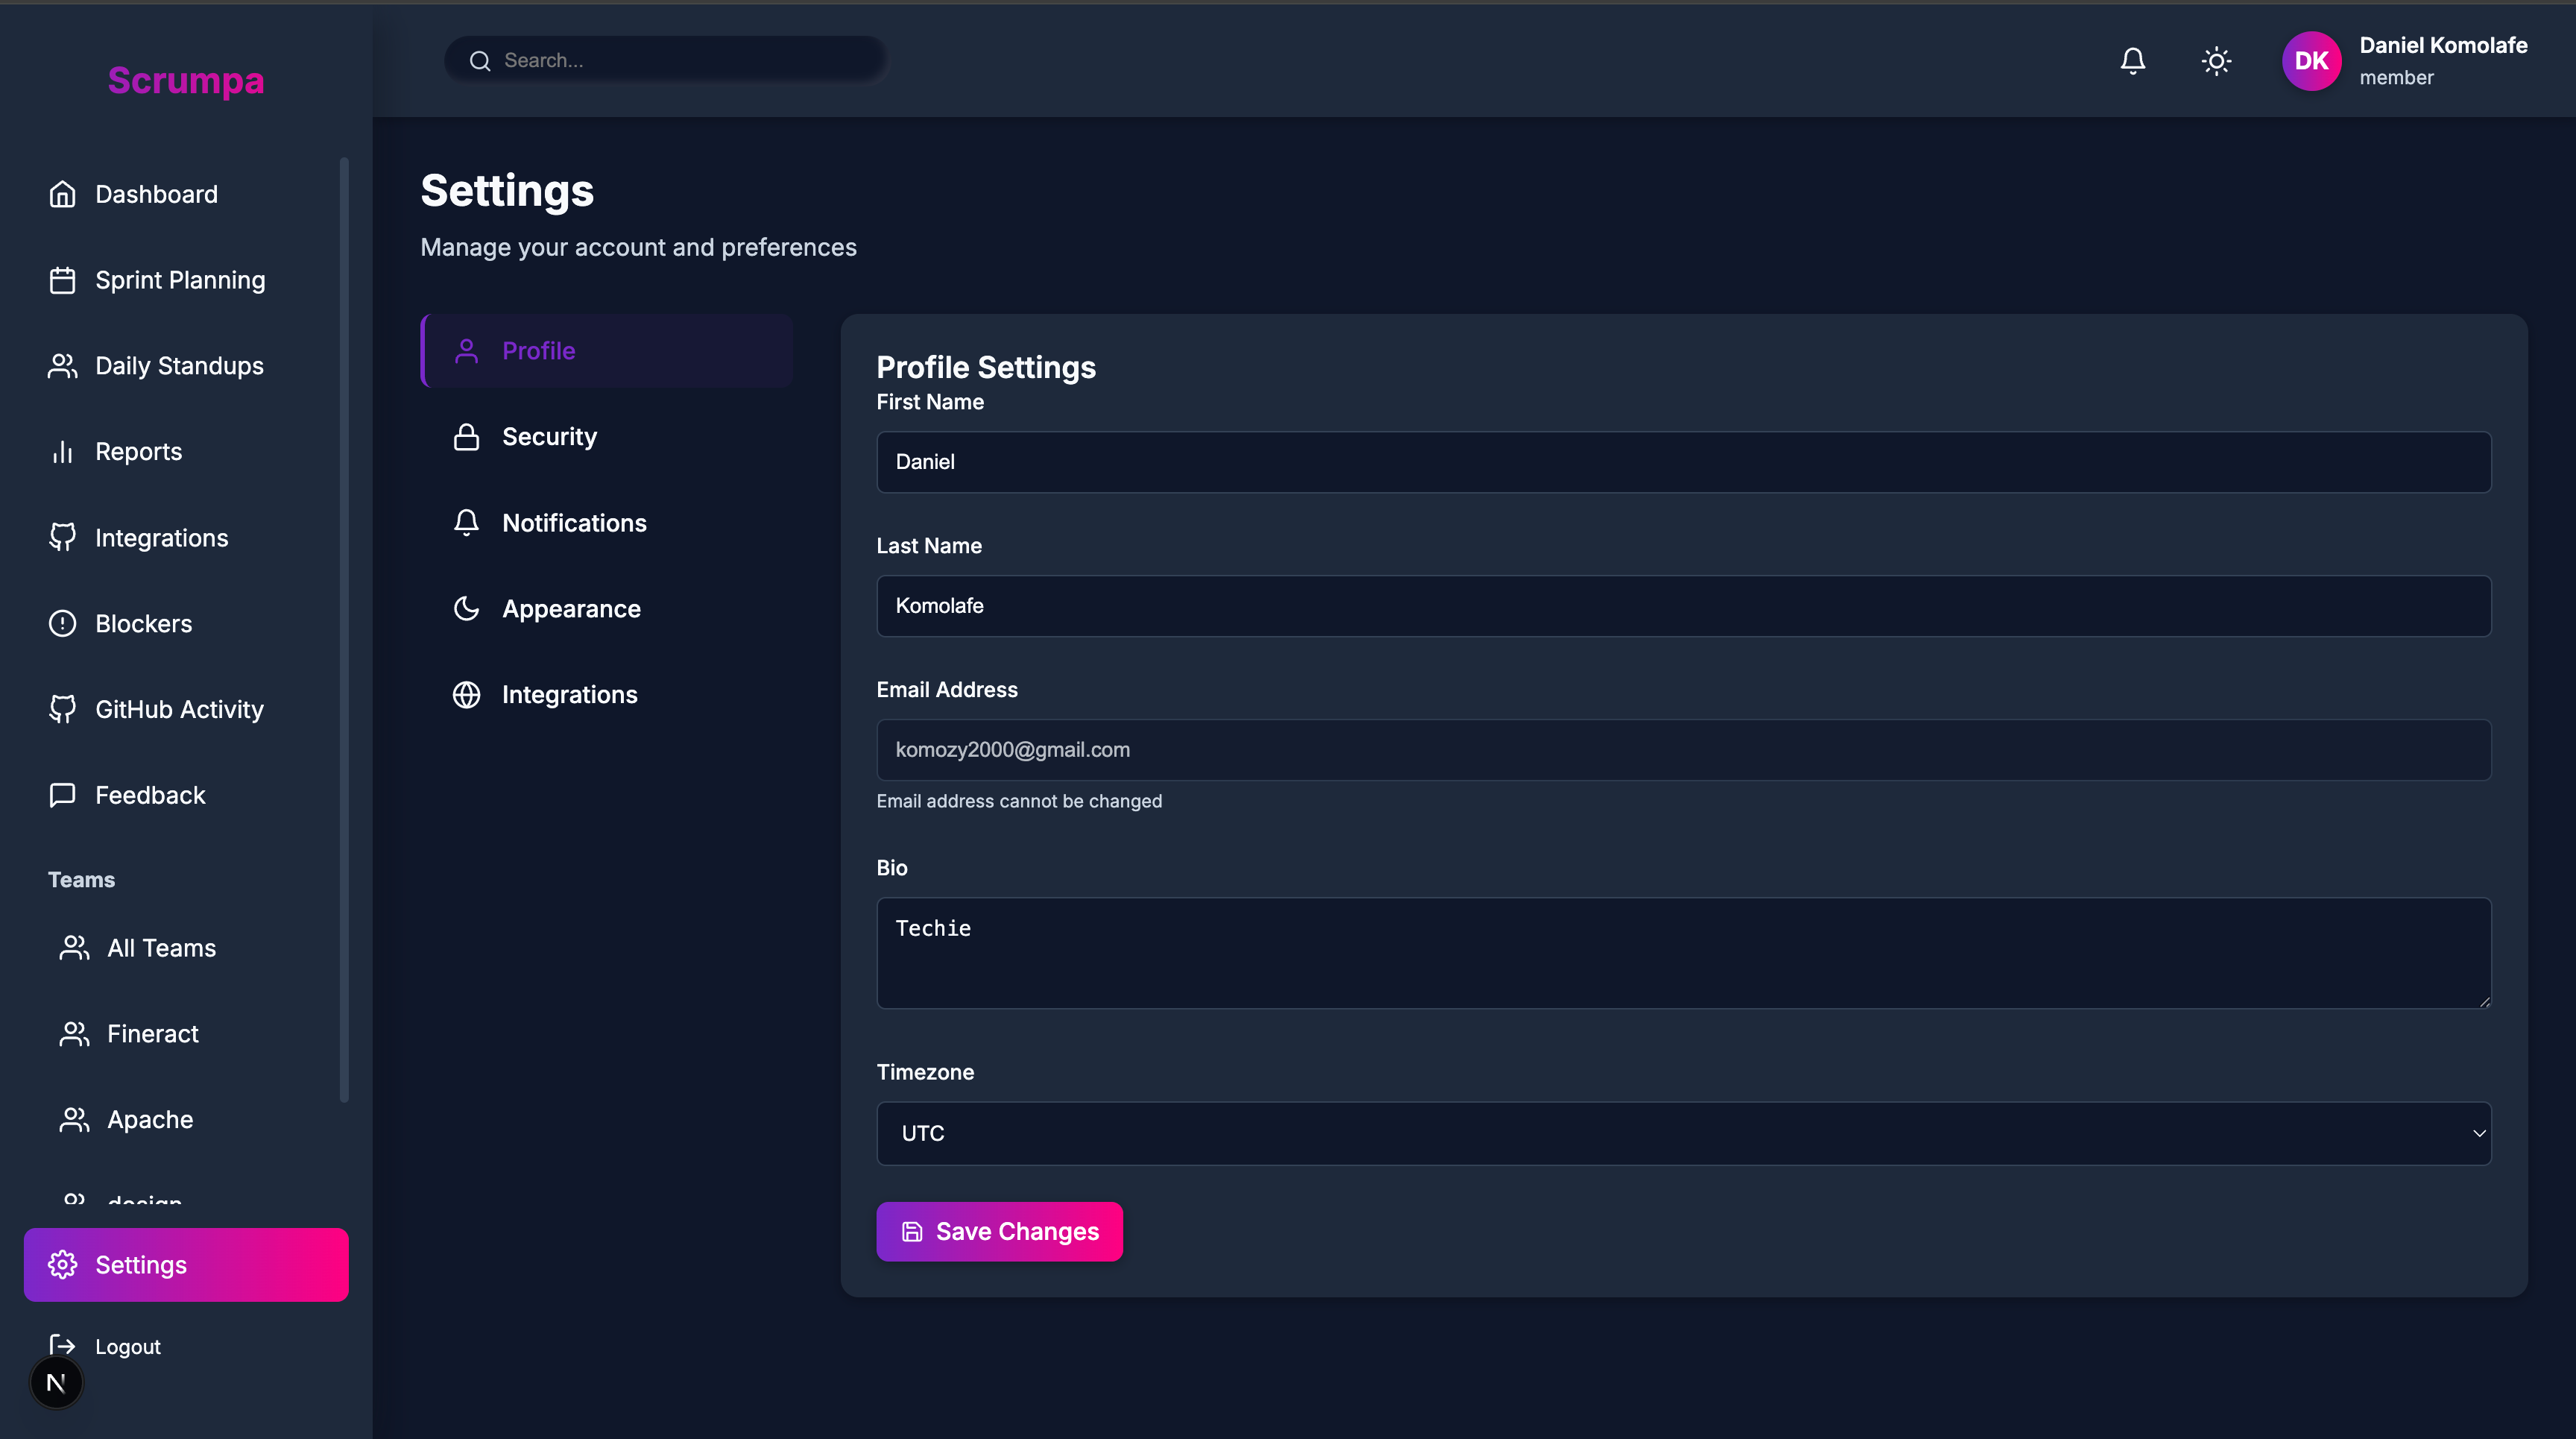Image resolution: width=2576 pixels, height=1439 pixels.
Task: Select the Fineract team
Action: coord(152,1033)
